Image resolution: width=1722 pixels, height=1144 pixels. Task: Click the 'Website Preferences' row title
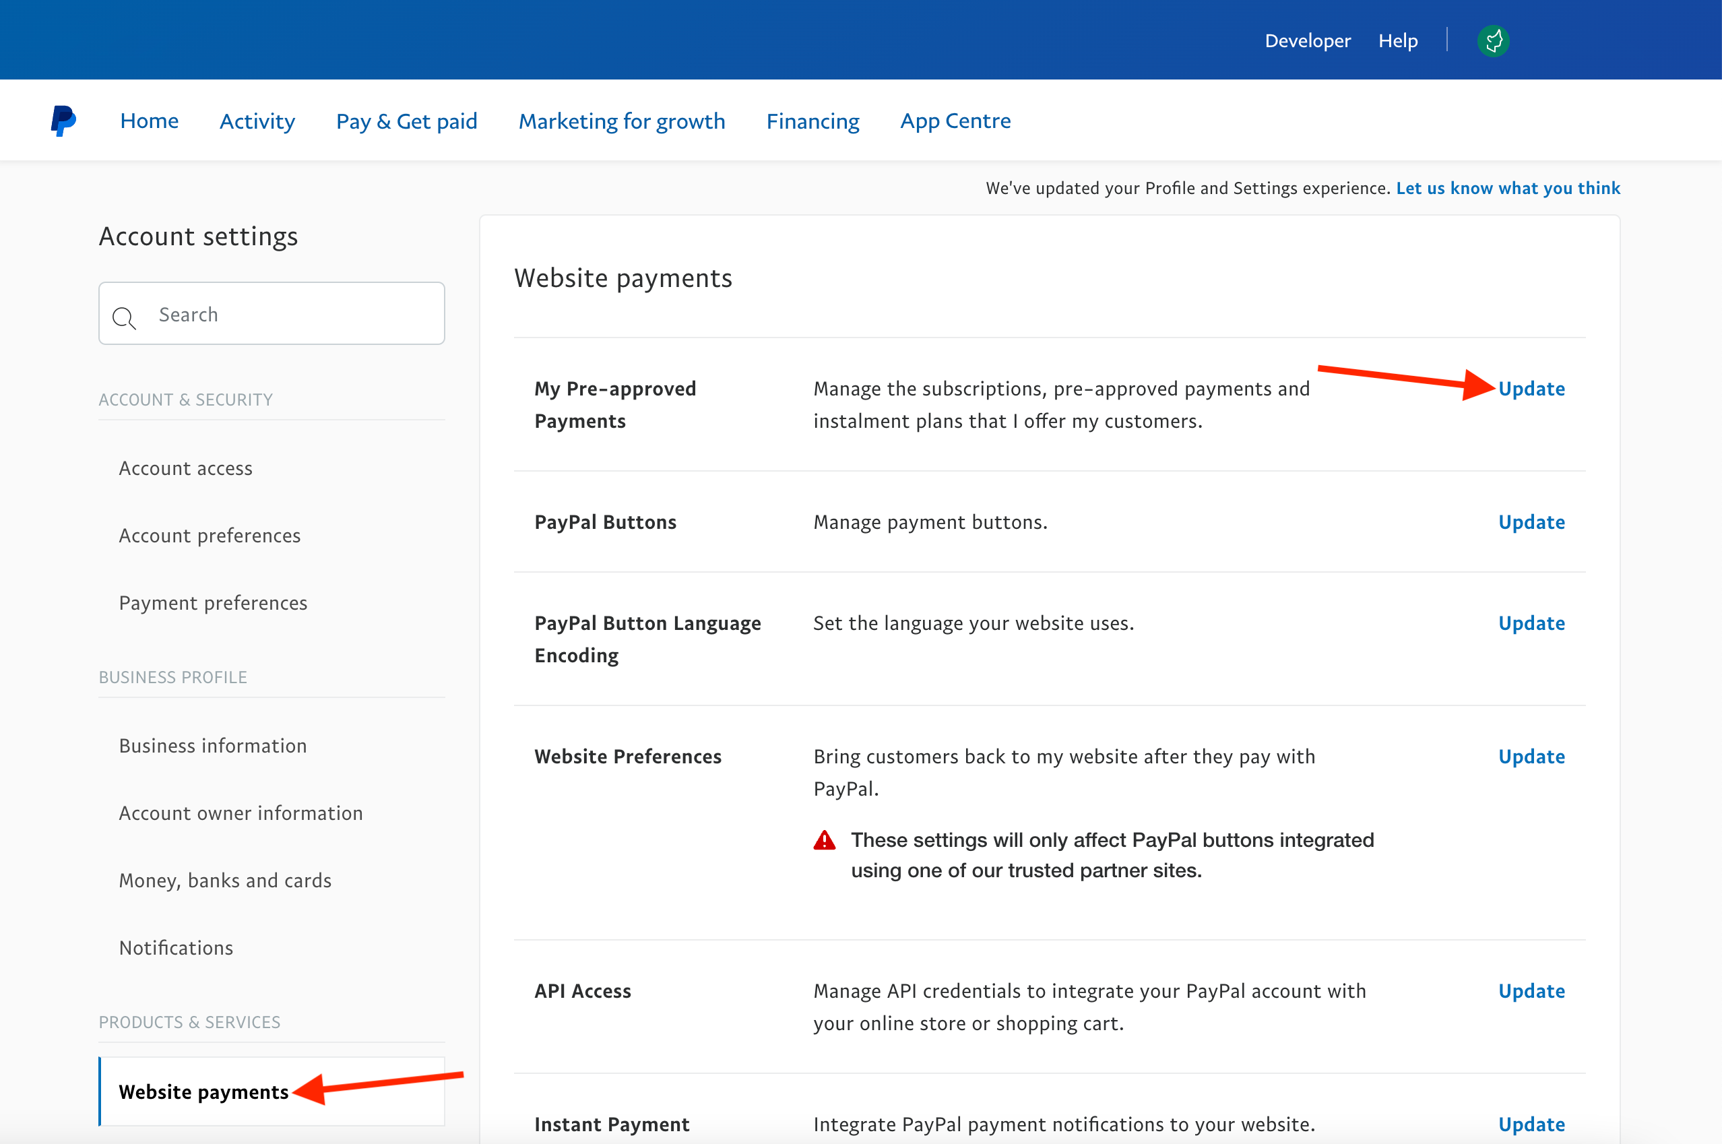click(x=628, y=757)
